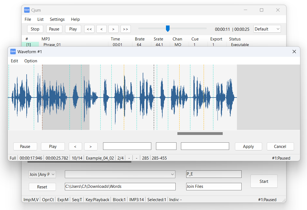The width and height of the screenshot is (307, 210).
Task: Click the Status column header
Action: tap(235, 39)
